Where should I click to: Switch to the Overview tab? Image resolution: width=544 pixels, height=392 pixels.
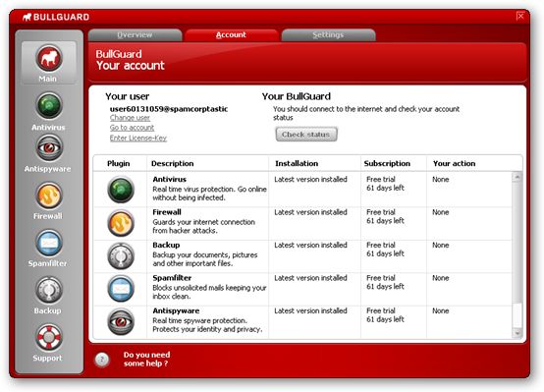pos(135,35)
